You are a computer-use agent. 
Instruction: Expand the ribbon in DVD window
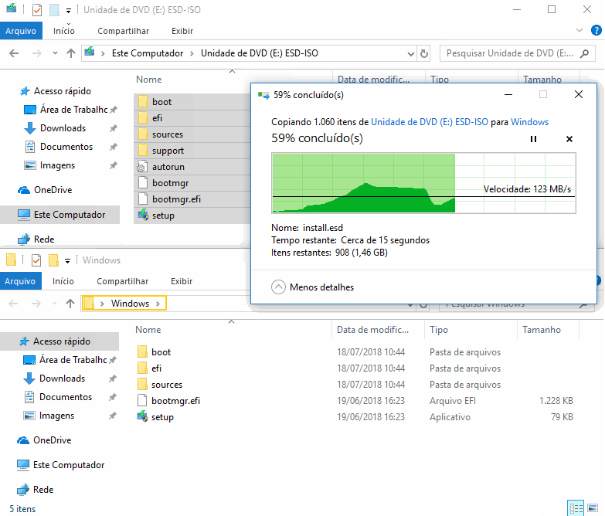pyautogui.click(x=580, y=30)
